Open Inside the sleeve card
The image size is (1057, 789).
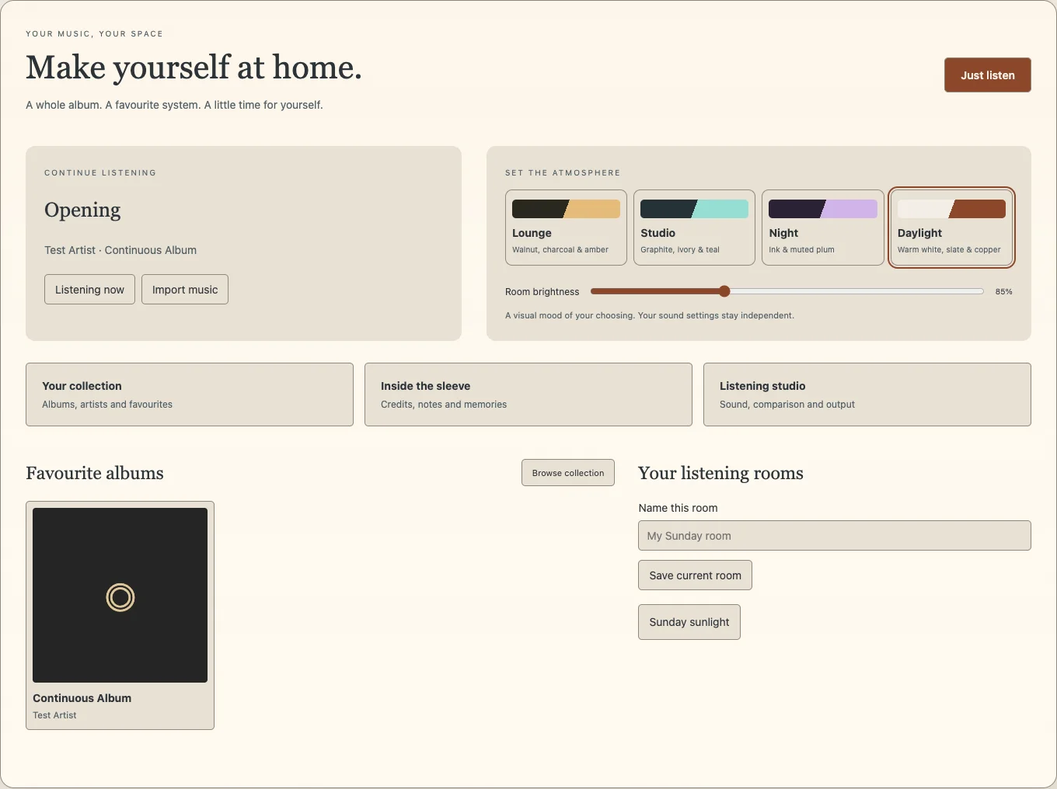(x=528, y=394)
